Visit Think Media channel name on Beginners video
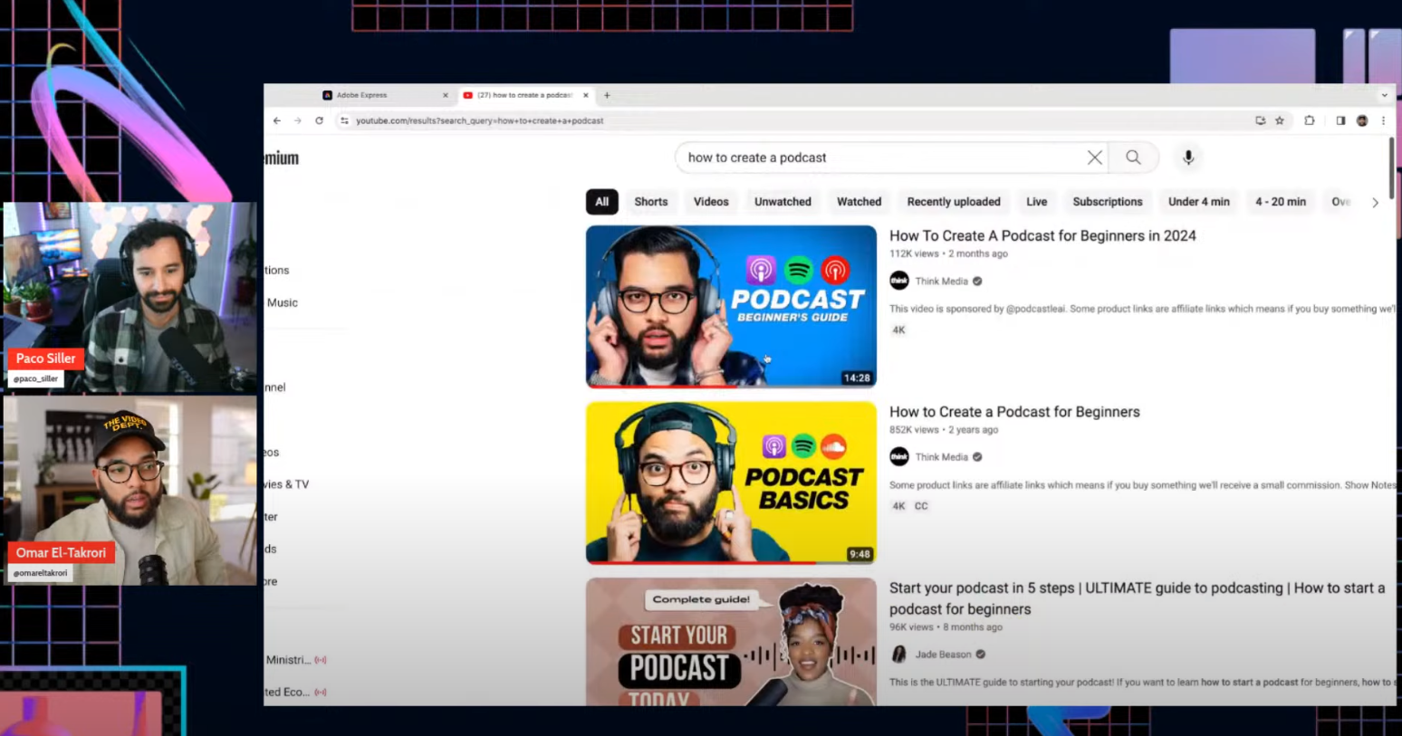Image resolution: width=1402 pixels, height=736 pixels. pos(941,457)
